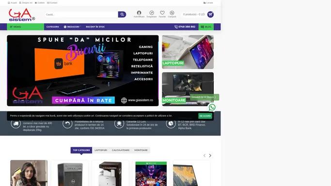Image resolution: width=331 pixels, height=186 pixels.
Task: Click the MONITOARE promo image
Action: 188,89
